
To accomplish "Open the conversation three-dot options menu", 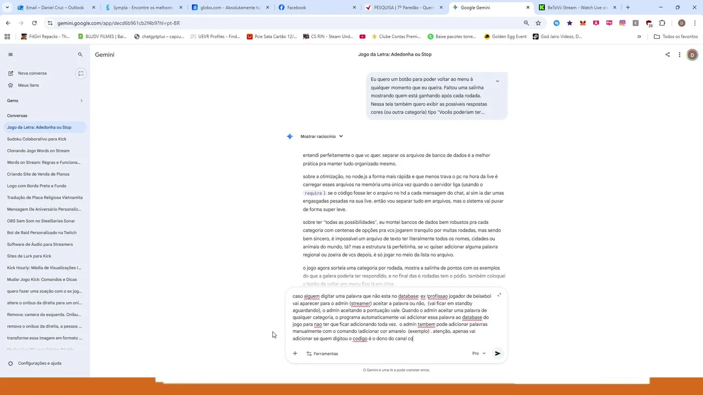I will click(679, 55).
